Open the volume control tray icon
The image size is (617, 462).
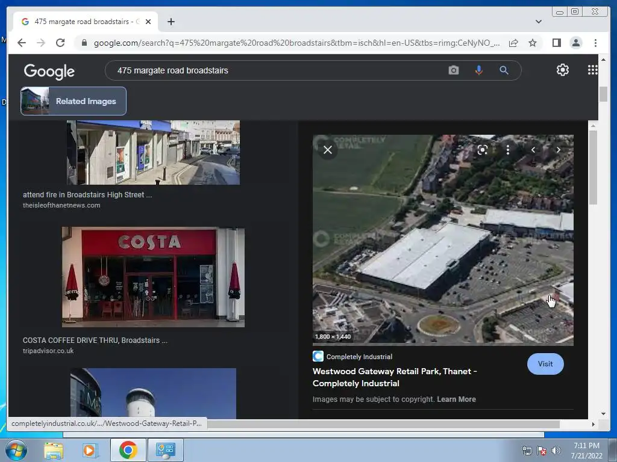pos(556,451)
